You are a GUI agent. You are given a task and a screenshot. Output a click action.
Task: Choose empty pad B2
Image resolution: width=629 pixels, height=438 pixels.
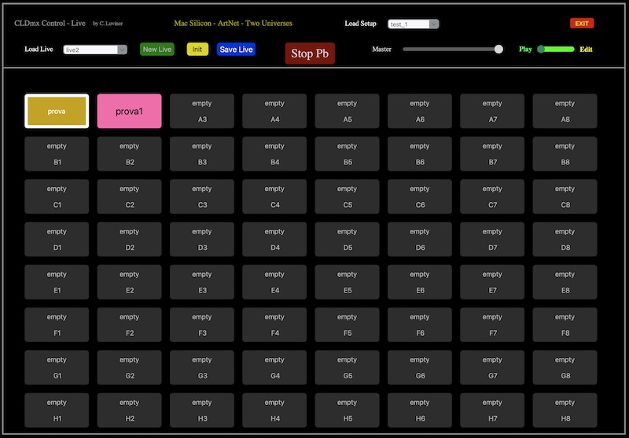click(x=129, y=154)
